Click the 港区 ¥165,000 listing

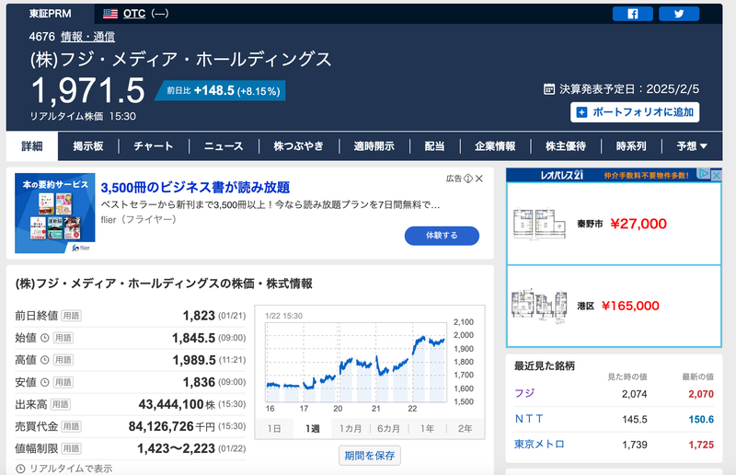point(614,306)
